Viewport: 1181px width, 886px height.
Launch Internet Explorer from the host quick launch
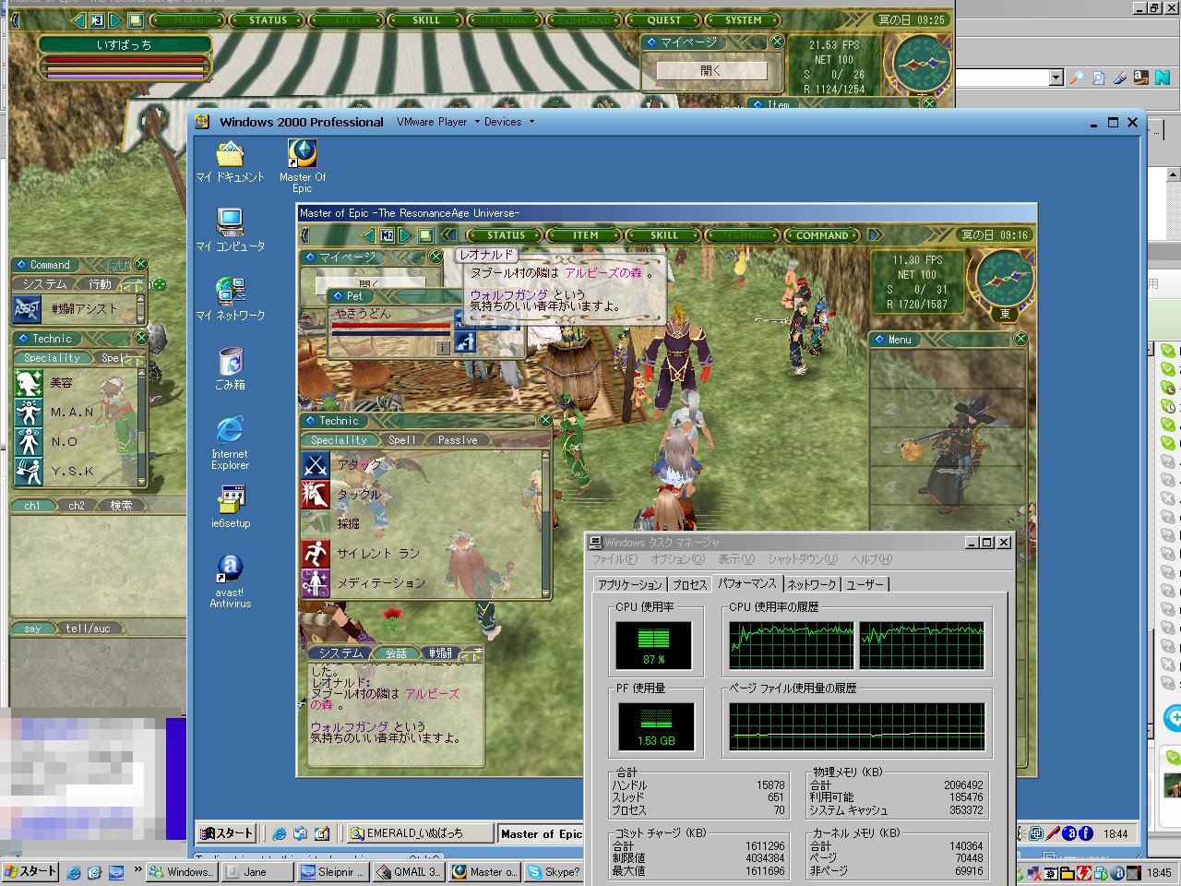pos(74,871)
